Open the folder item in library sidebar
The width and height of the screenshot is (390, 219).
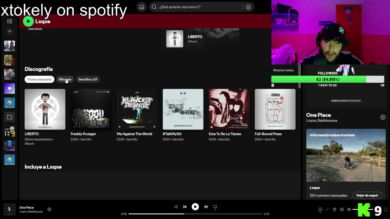pyautogui.click(x=9, y=117)
